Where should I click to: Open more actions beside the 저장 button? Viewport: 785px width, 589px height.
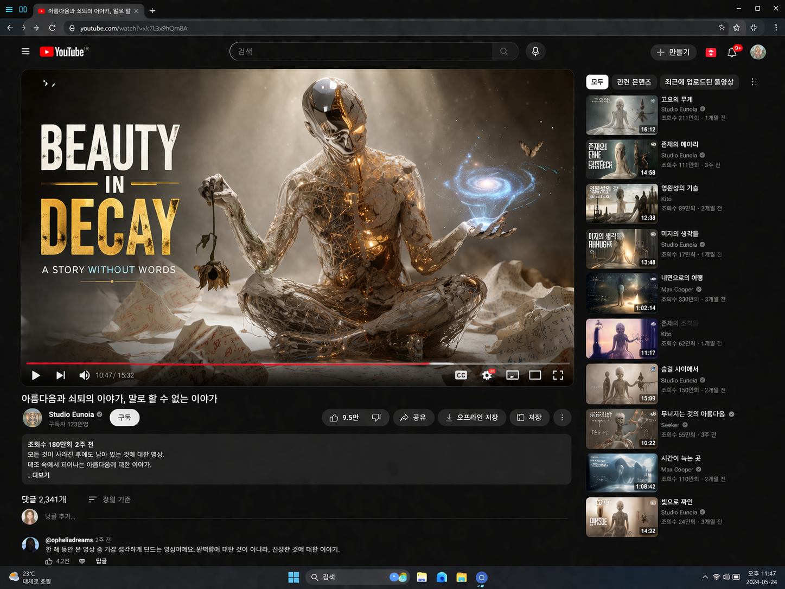[x=562, y=418]
